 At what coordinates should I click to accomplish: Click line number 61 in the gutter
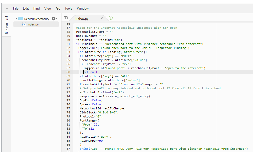(x=68, y=44)
